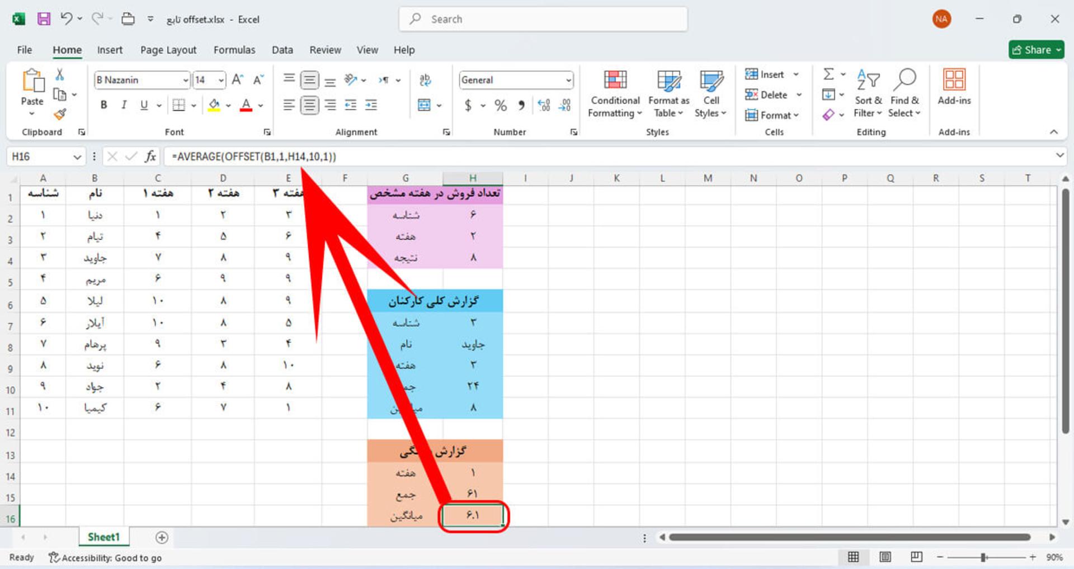Increase indent icon

pyautogui.click(x=371, y=105)
